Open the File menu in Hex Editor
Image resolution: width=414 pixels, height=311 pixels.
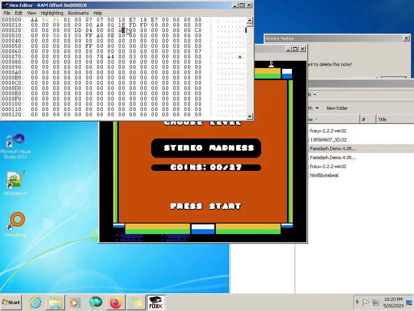pos(7,13)
